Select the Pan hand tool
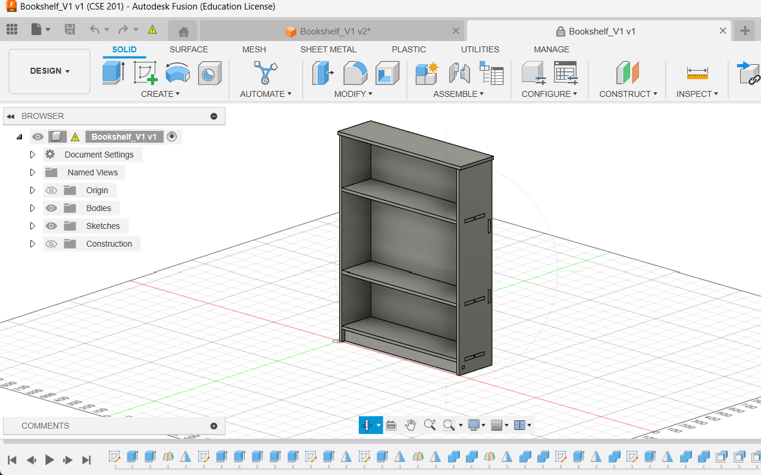Viewport: 761px width, 475px height. (x=411, y=425)
